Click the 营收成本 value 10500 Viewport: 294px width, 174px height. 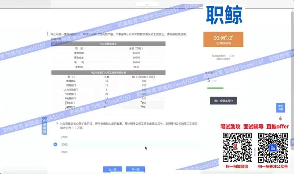coord(136,58)
